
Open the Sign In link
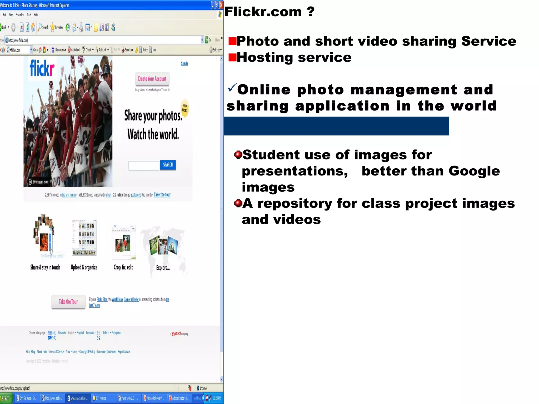(184, 64)
